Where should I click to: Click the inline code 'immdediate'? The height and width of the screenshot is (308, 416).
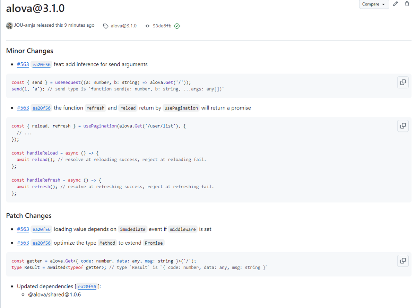[x=133, y=229]
